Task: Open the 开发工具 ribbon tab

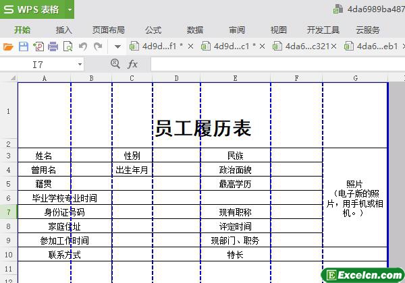Action: point(323,30)
